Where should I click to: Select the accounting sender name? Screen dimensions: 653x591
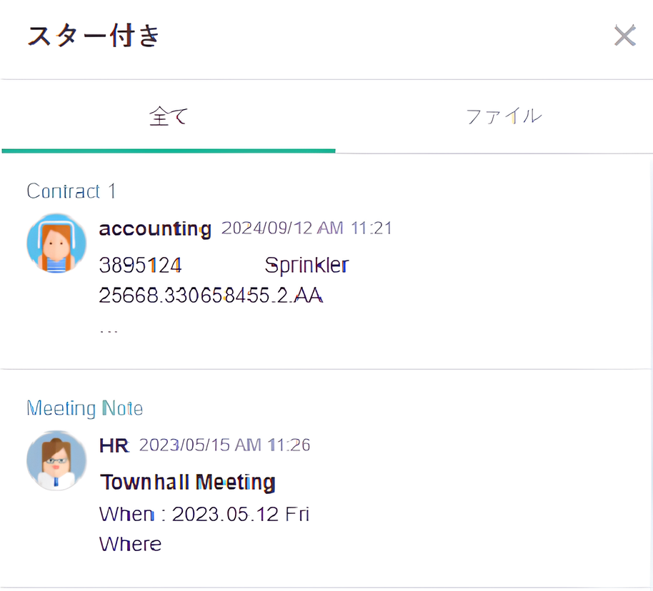tap(155, 229)
